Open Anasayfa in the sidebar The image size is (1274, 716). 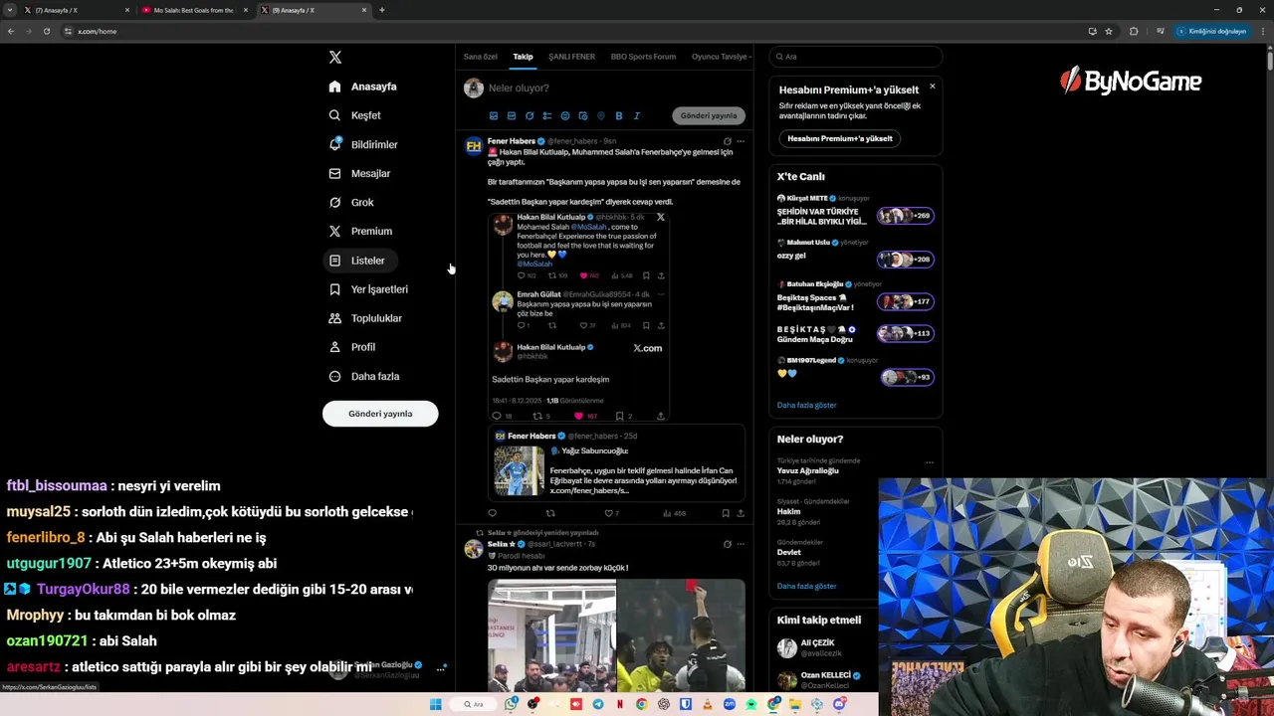click(363, 87)
